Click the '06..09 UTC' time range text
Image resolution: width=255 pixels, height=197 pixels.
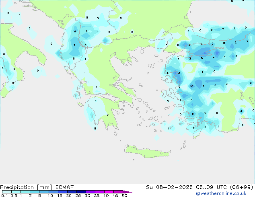(x=211, y=187)
